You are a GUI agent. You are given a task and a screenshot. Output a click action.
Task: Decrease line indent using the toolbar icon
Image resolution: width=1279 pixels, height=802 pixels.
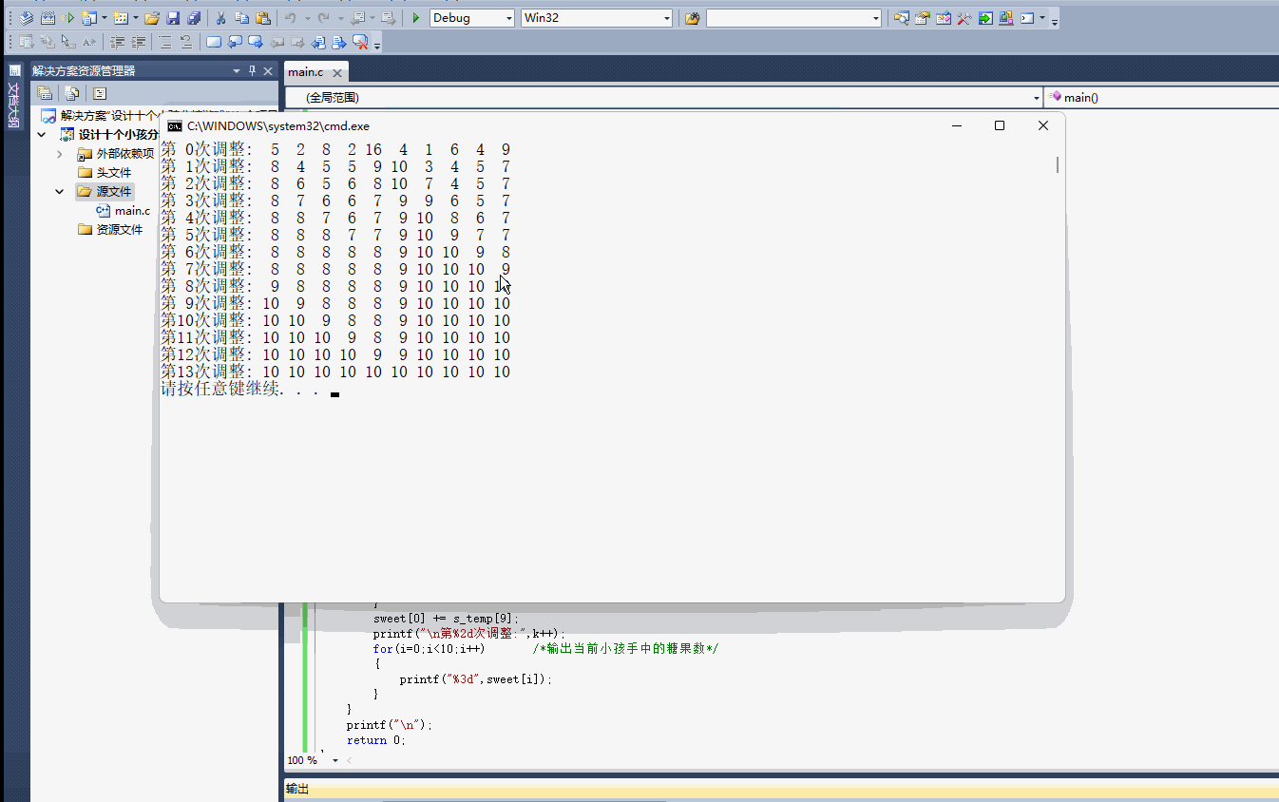[118, 42]
